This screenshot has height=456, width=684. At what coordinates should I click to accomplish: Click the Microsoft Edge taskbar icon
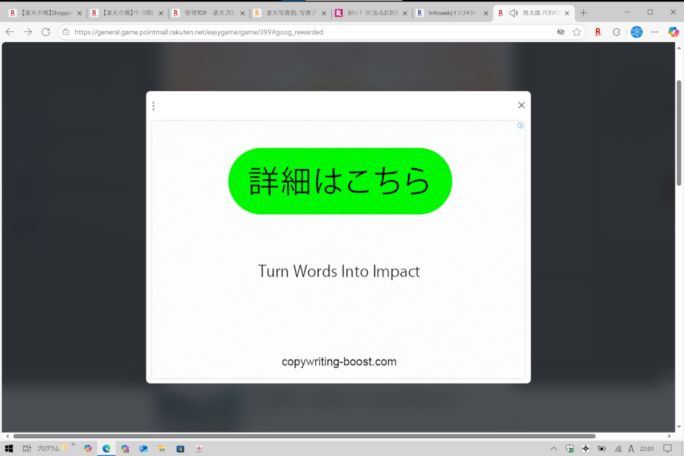click(x=106, y=449)
